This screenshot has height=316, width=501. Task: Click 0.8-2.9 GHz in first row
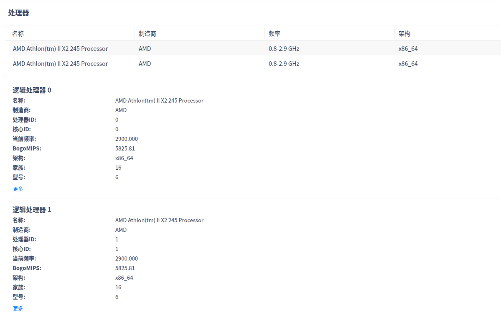pos(284,48)
